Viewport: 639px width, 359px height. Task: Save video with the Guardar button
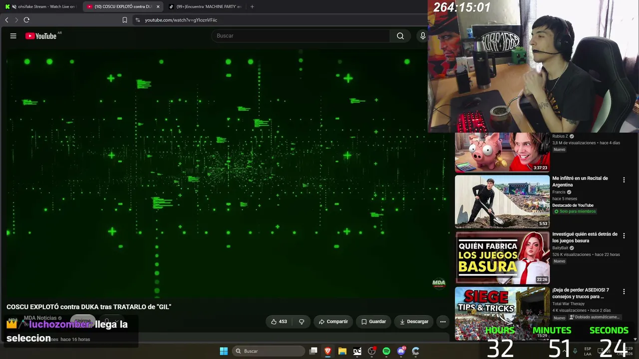point(373,322)
